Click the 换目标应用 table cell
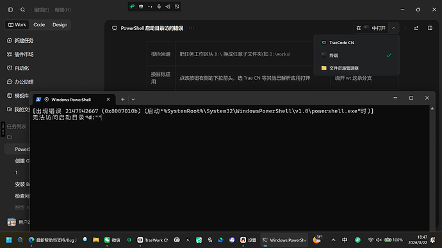 coord(161,78)
